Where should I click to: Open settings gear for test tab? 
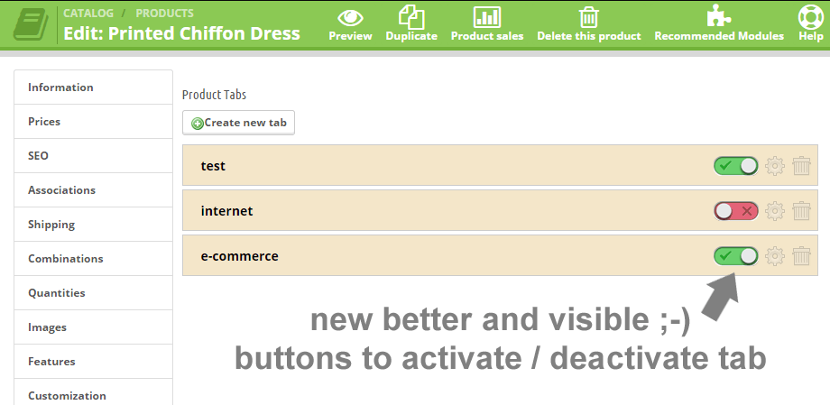[x=775, y=166]
